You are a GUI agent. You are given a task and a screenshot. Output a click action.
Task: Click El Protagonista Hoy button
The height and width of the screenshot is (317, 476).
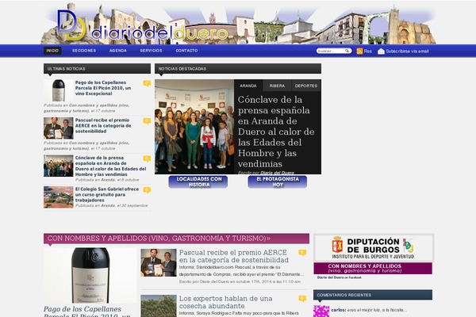(x=278, y=181)
